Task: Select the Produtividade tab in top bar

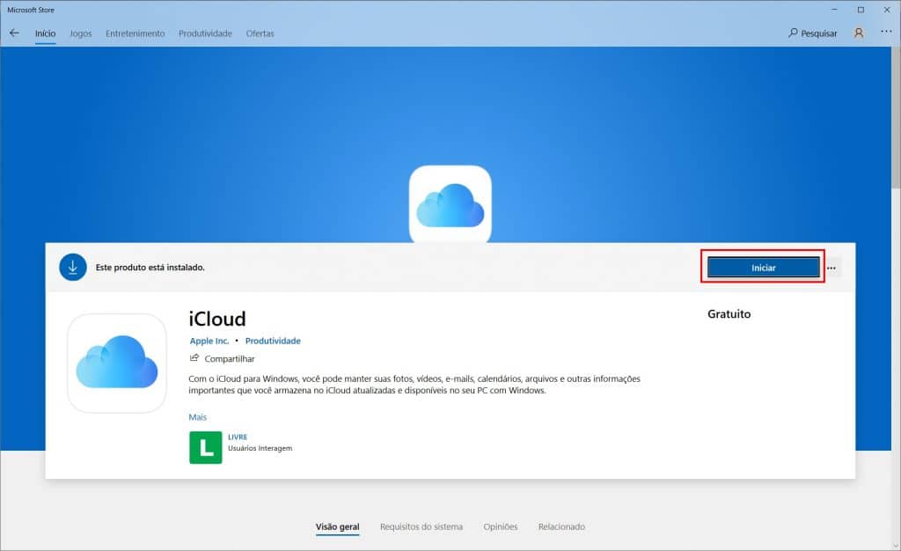Action: coord(205,33)
